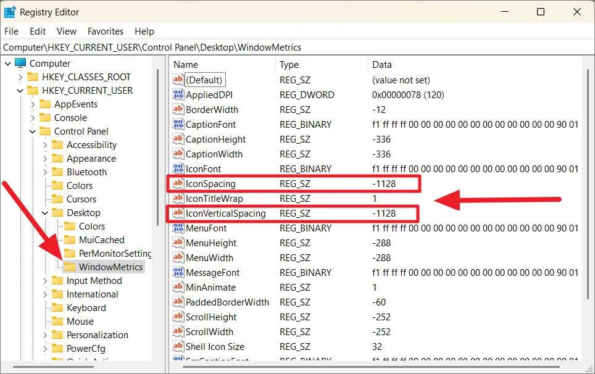
Task: Click the MenuFont binary value icon
Action: 178,228
